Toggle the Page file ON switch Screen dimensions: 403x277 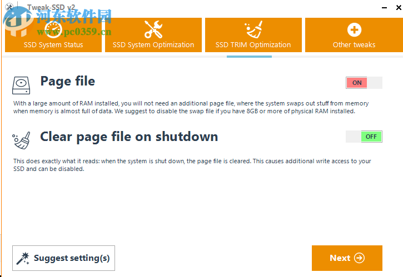[x=364, y=83]
